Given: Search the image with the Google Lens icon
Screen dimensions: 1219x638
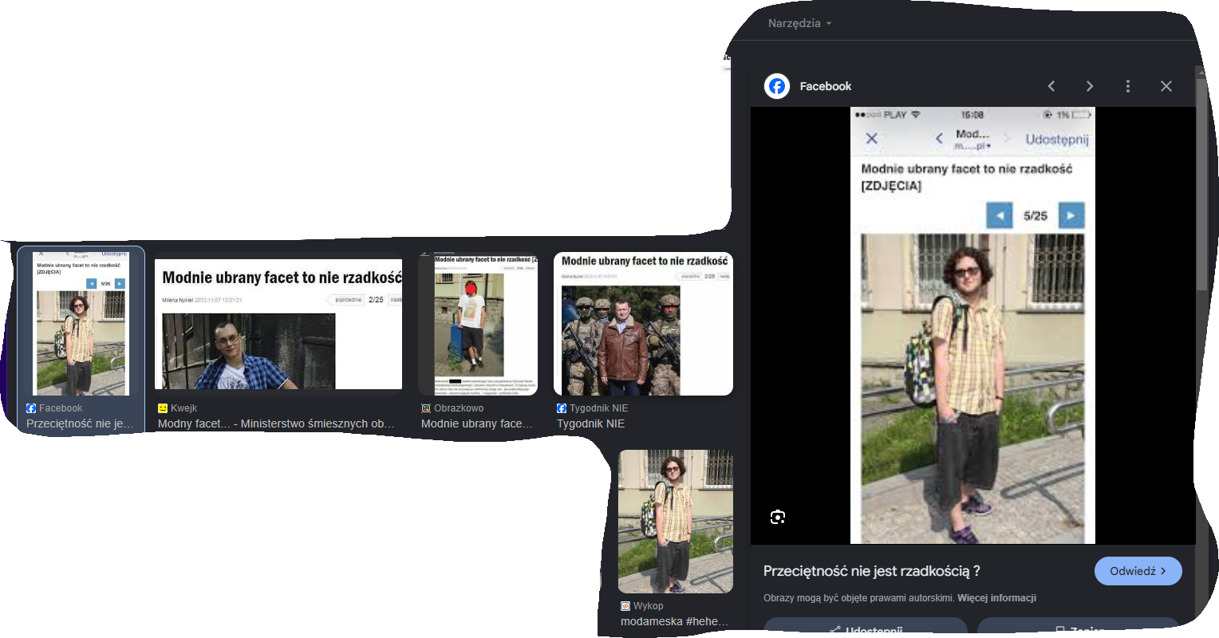Looking at the screenshot, I should 778,517.
